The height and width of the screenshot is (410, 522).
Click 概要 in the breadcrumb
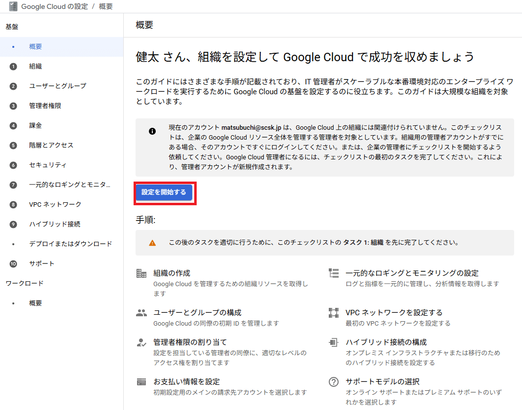106,6
